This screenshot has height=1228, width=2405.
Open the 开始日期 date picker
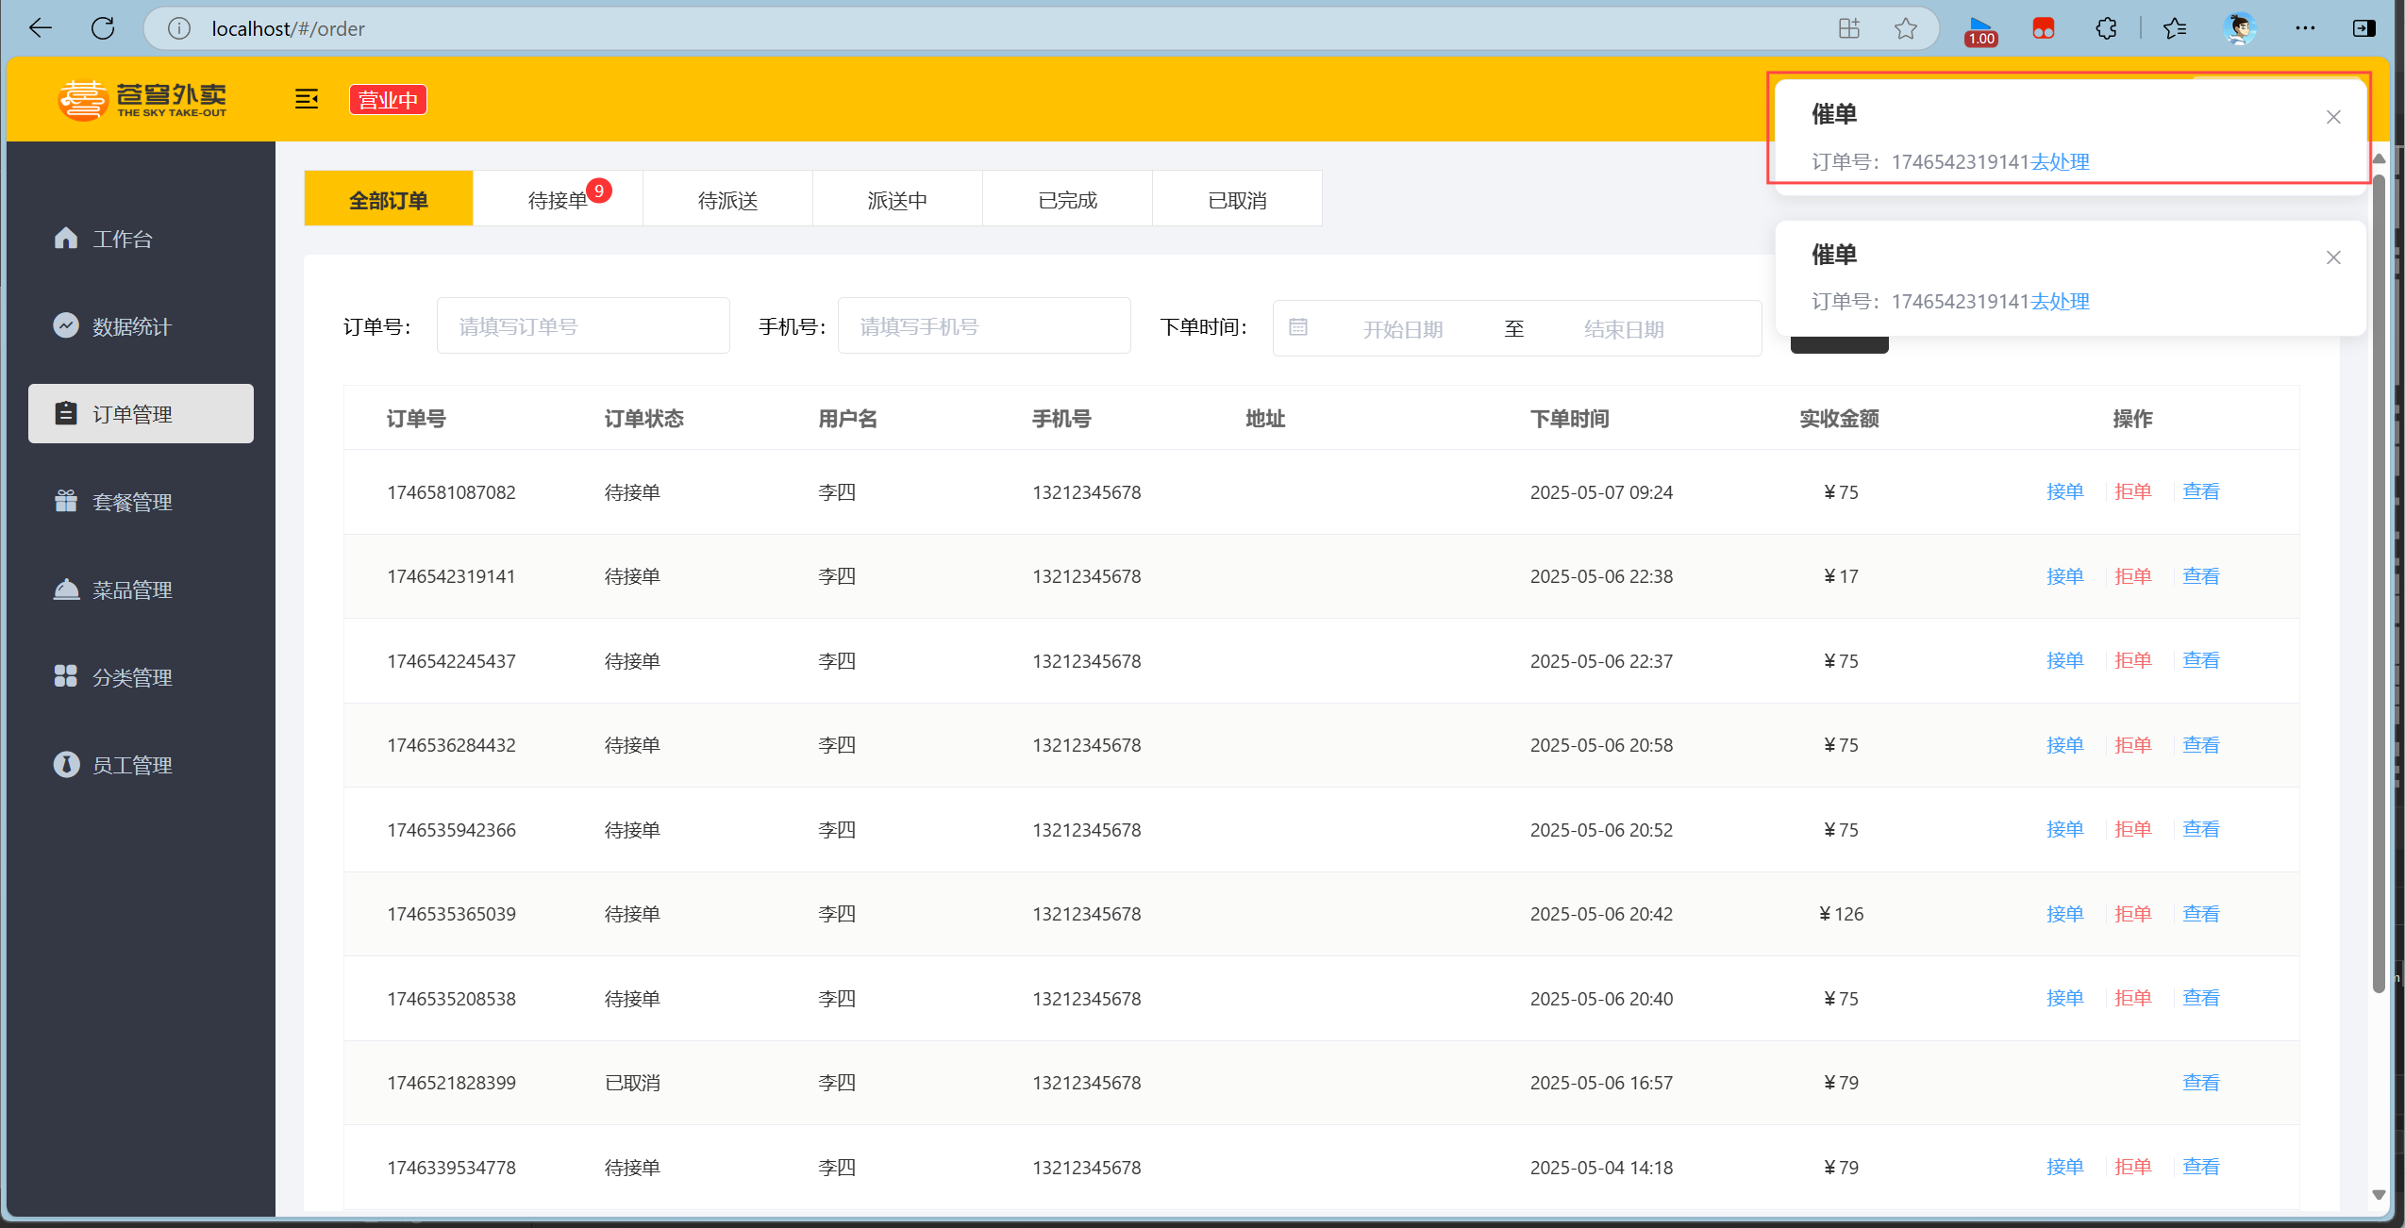(1402, 329)
